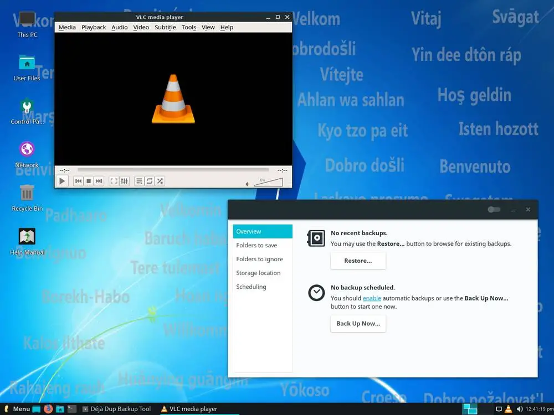
Task: Open Help Manual desktop icon
Action: coord(27,242)
